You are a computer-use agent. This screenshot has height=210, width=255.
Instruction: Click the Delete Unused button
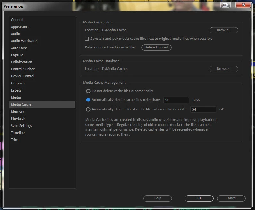tap(156, 48)
